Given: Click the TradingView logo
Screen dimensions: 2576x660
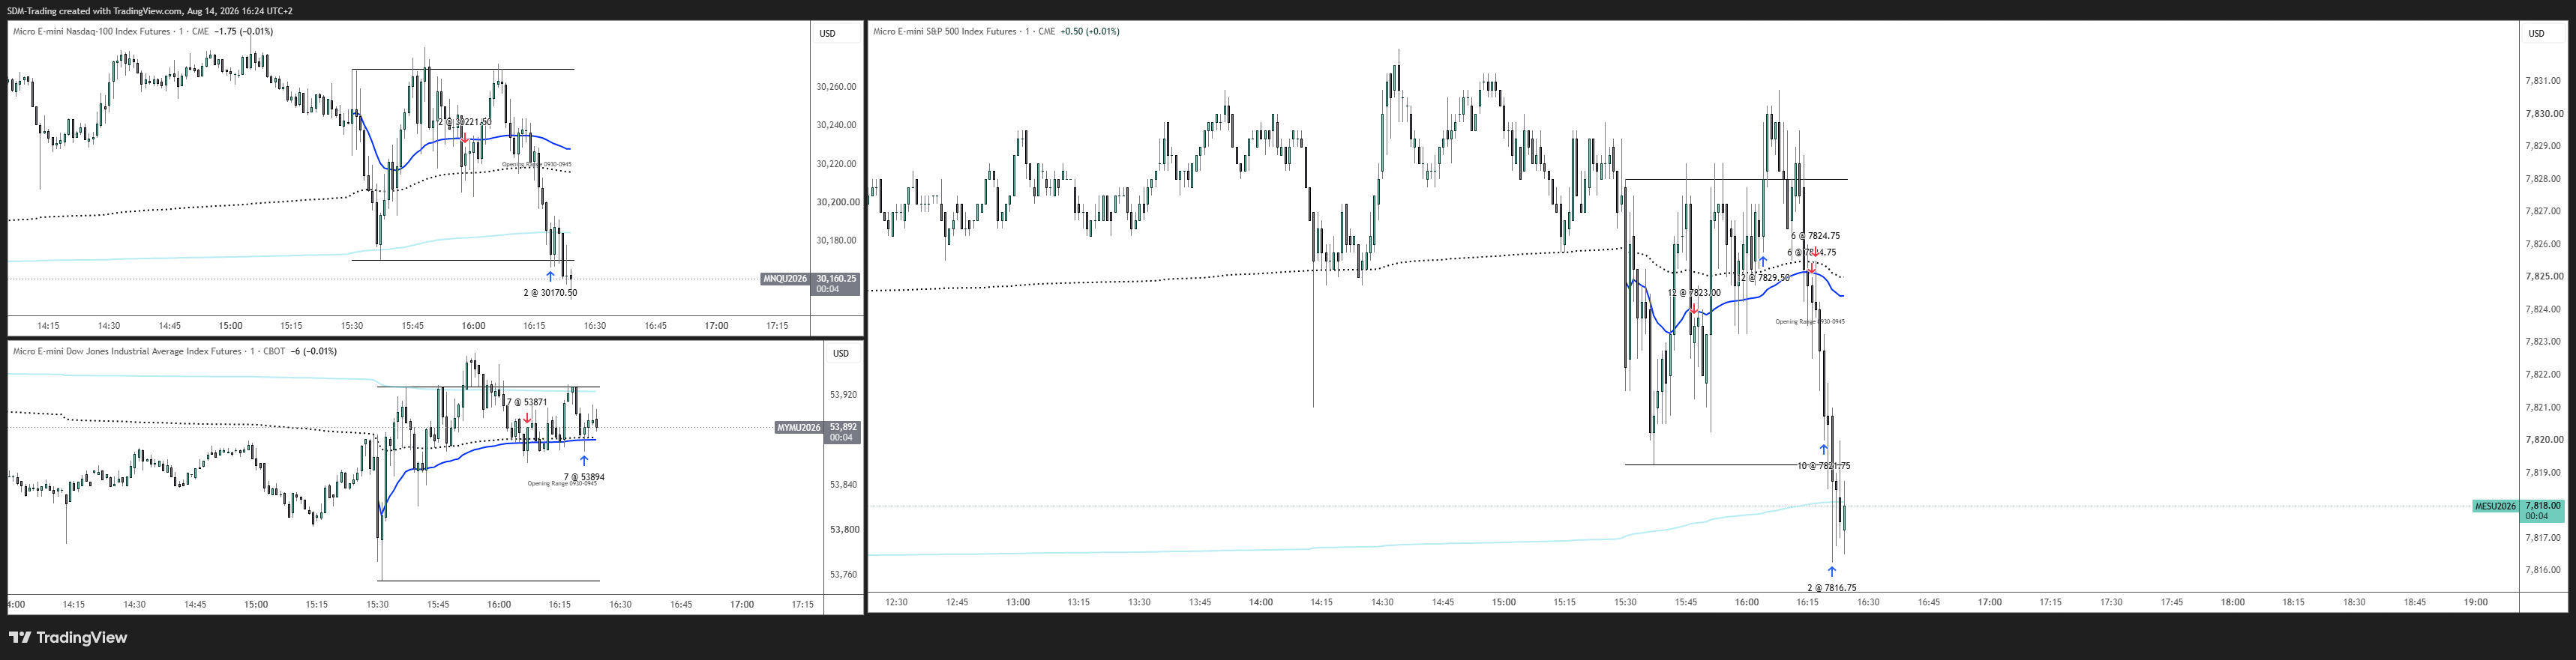Looking at the screenshot, I should point(68,637).
